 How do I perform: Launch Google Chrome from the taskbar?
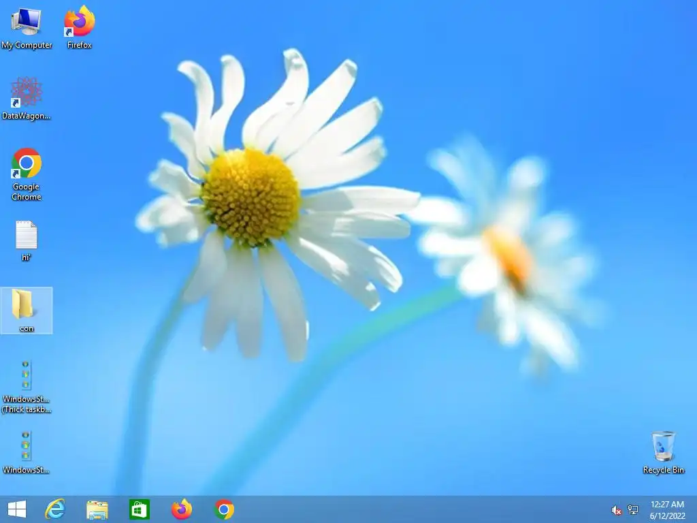pos(224,509)
